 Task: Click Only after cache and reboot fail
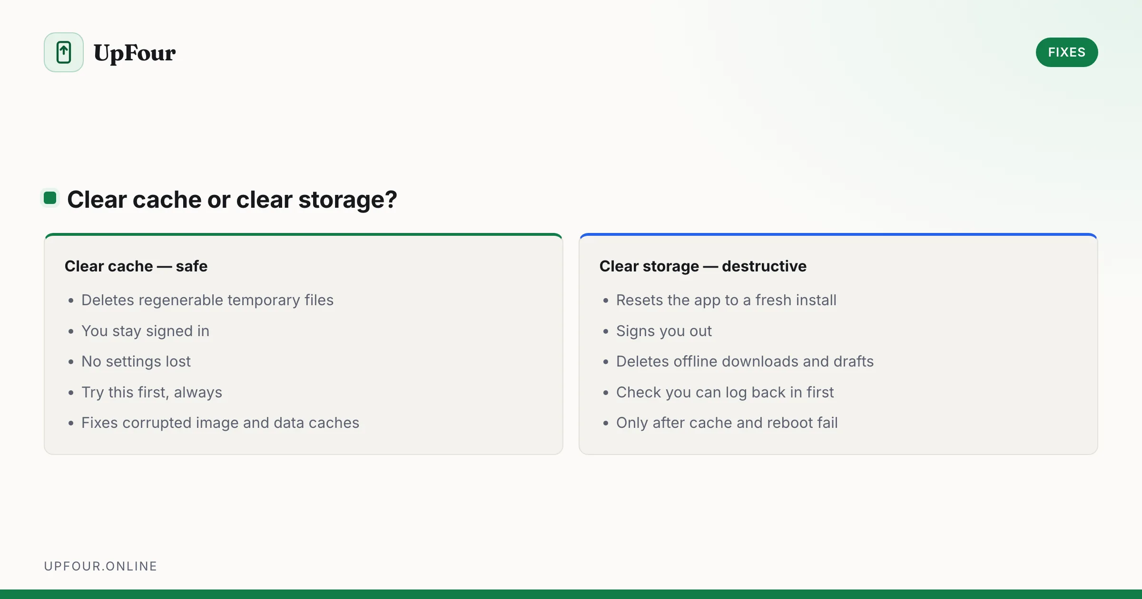point(727,423)
